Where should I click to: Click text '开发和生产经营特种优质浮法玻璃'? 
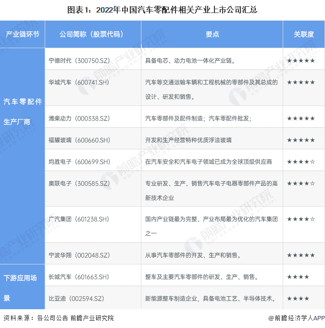tap(188, 140)
